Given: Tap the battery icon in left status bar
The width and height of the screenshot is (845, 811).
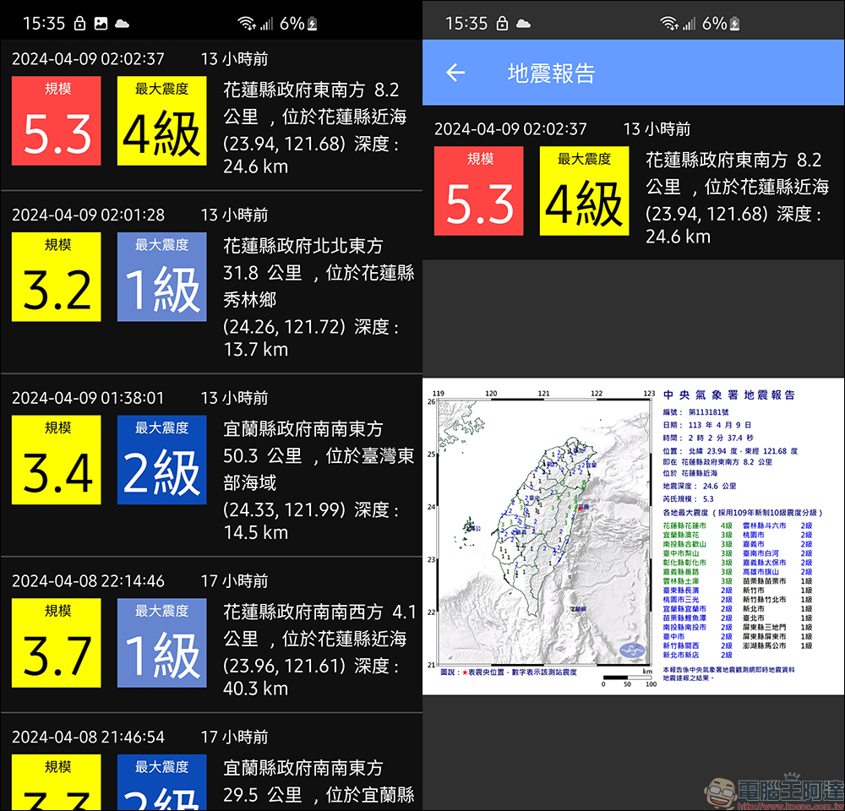Looking at the screenshot, I should [312, 24].
